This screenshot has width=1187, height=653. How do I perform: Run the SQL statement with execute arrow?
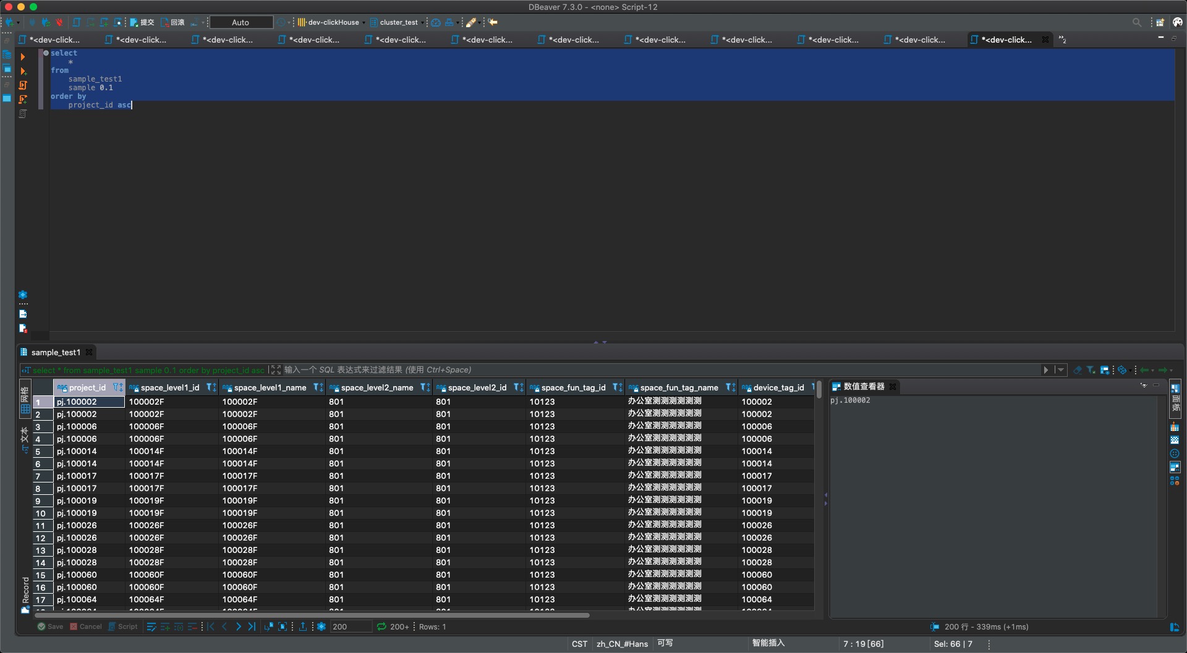(x=23, y=57)
